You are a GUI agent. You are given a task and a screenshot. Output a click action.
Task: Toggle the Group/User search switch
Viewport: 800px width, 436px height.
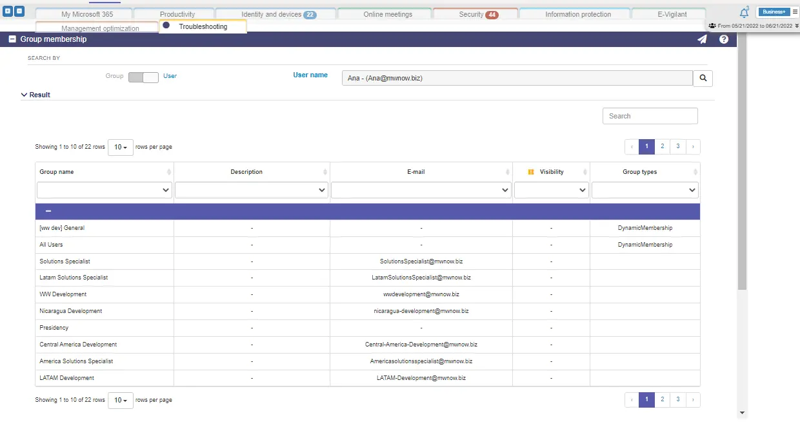143,77
